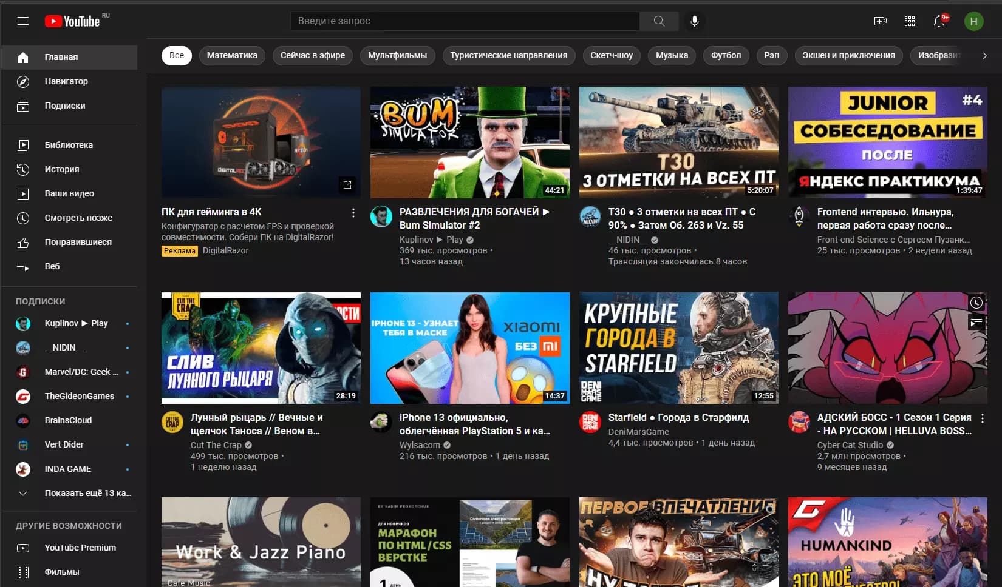Play the Junior собеседование video thumbnail

888,143
